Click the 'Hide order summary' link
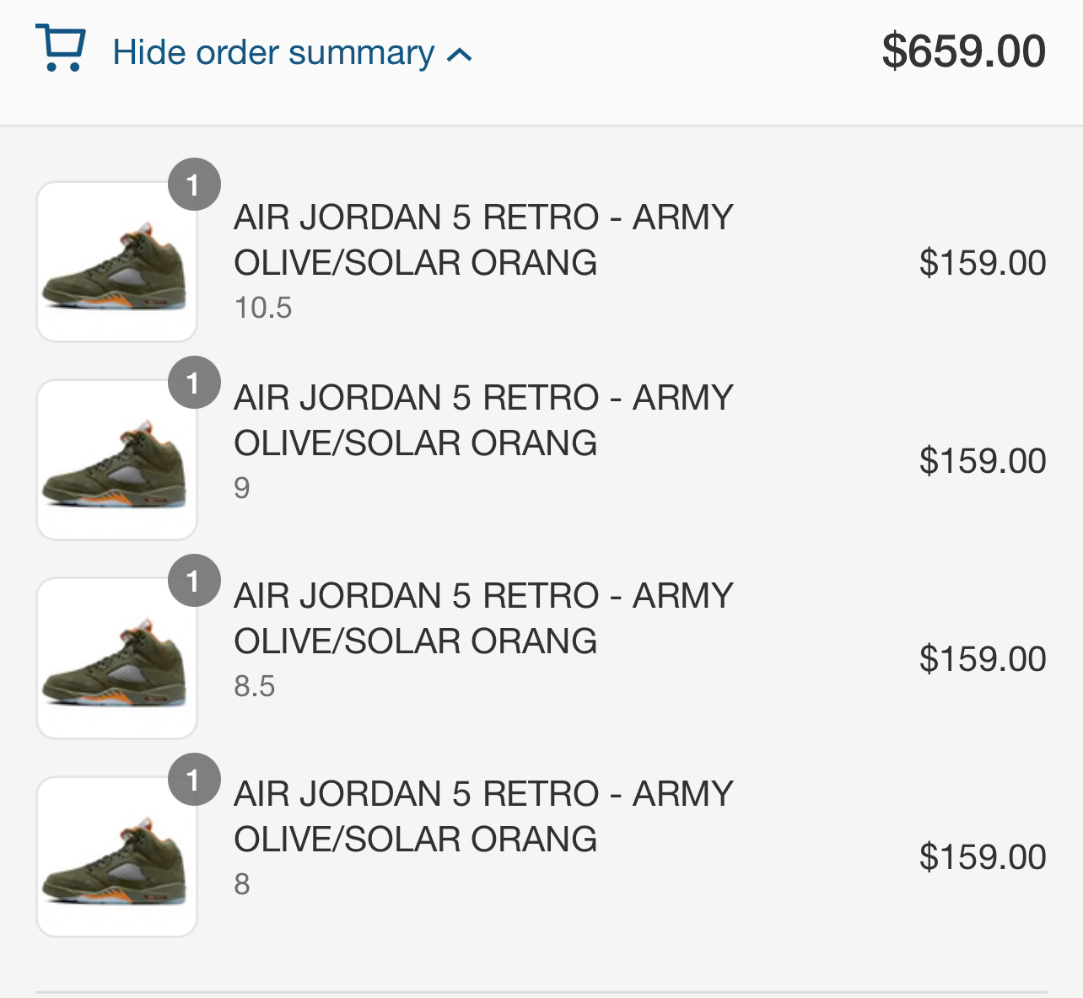This screenshot has height=998, width=1083. tap(273, 53)
